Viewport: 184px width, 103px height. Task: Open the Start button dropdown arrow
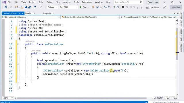point(89,7)
